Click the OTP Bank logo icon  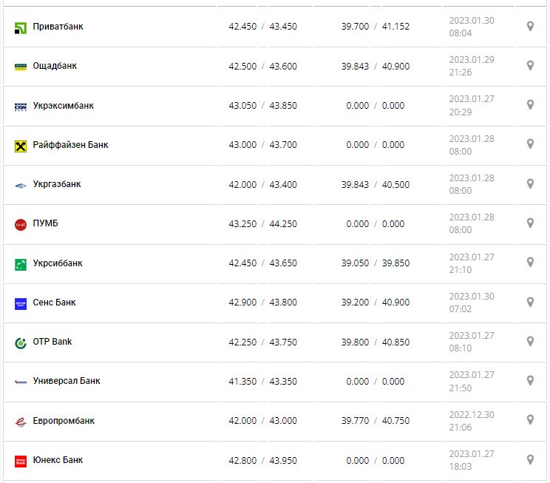click(21, 342)
